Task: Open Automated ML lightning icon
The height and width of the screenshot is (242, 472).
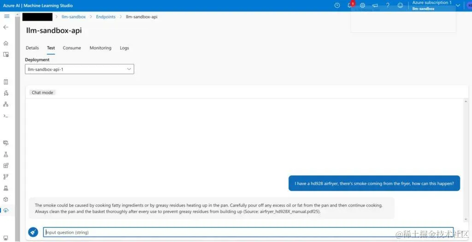Action: 6,93
